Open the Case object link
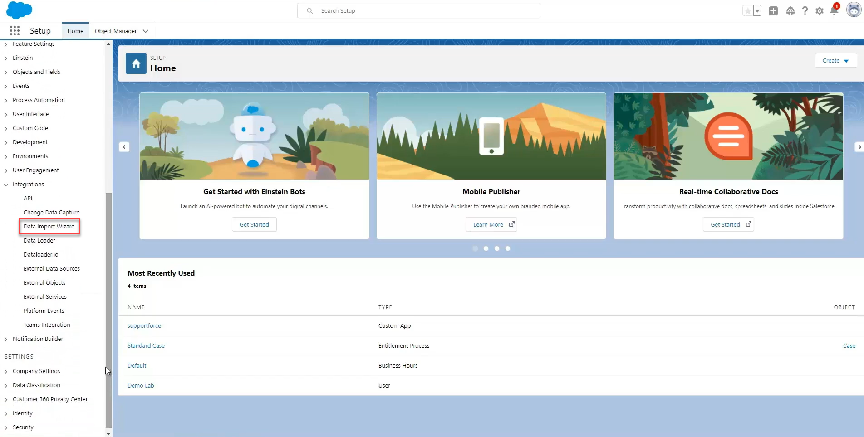Screen dimensions: 864x437 (x=849, y=345)
